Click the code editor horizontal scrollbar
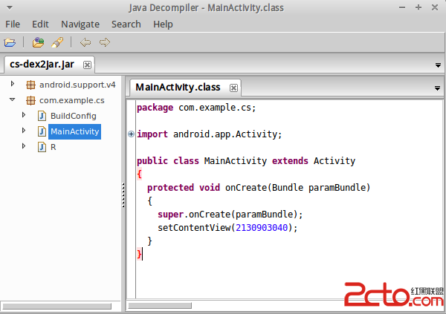 click(160, 306)
